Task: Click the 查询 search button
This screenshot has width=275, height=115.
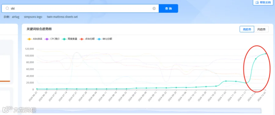Action: point(168,9)
